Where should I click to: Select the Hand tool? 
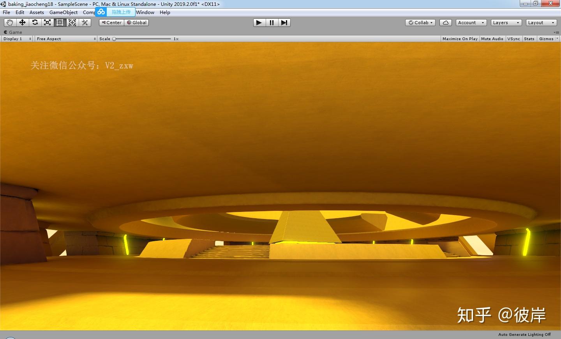pyautogui.click(x=10, y=23)
